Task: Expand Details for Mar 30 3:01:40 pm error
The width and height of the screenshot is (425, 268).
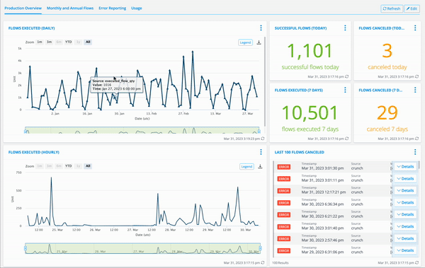Action: tap(405, 226)
